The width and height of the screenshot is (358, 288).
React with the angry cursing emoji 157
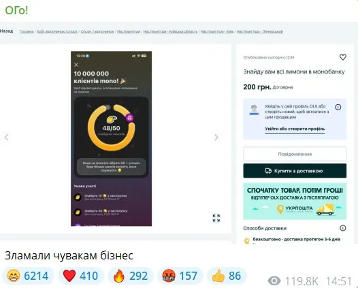(180, 276)
